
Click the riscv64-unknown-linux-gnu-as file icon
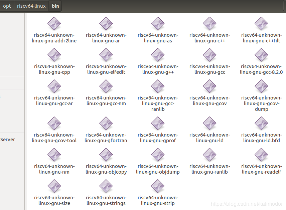(158, 23)
